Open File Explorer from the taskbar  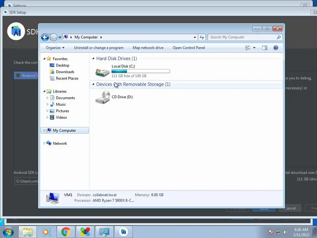point(28,232)
